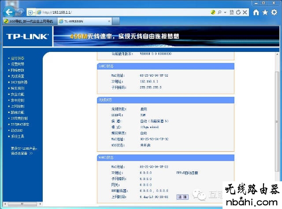This screenshot has height=209, width=282.
Task: Open the browser Home icon
Action: point(256,12)
